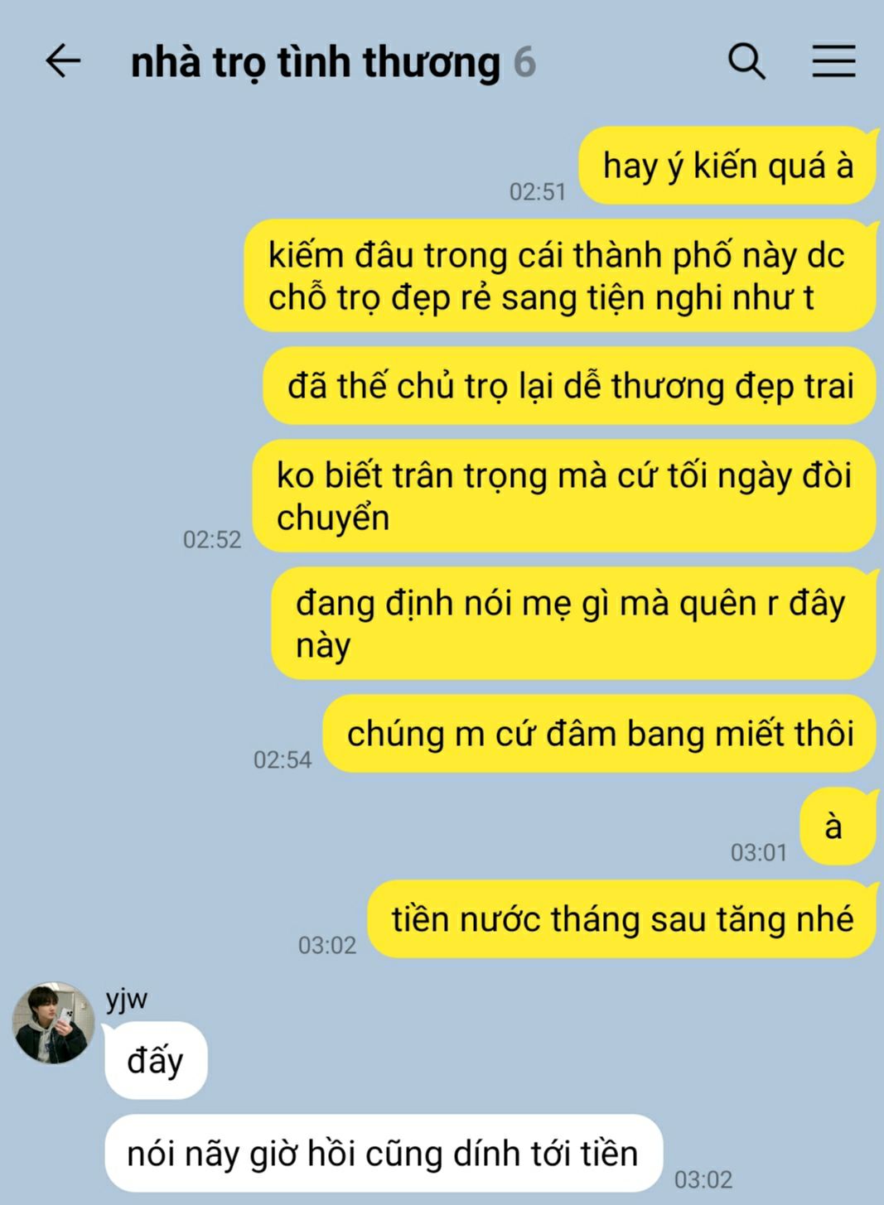884x1205 pixels.
Task: Tap the 02:51 timestamp
Action: pyautogui.click(x=538, y=192)
